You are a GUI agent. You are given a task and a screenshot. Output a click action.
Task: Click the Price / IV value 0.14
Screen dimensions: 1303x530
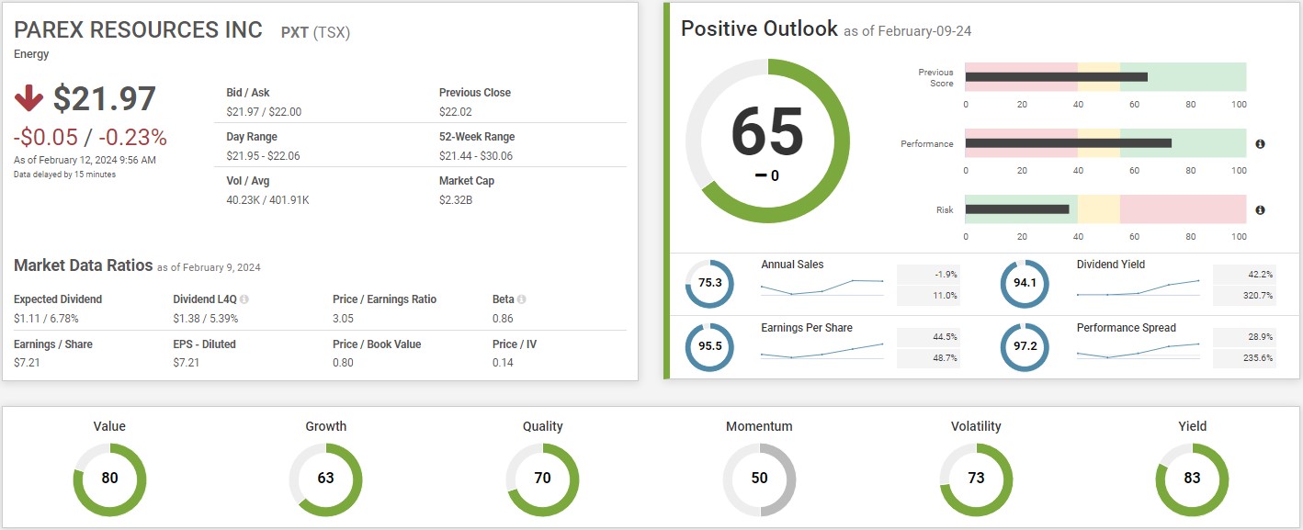pyautogui.click(x=503, y=363)
